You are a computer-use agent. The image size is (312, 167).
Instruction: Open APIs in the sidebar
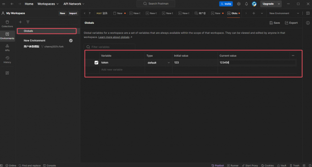[7, 48]
